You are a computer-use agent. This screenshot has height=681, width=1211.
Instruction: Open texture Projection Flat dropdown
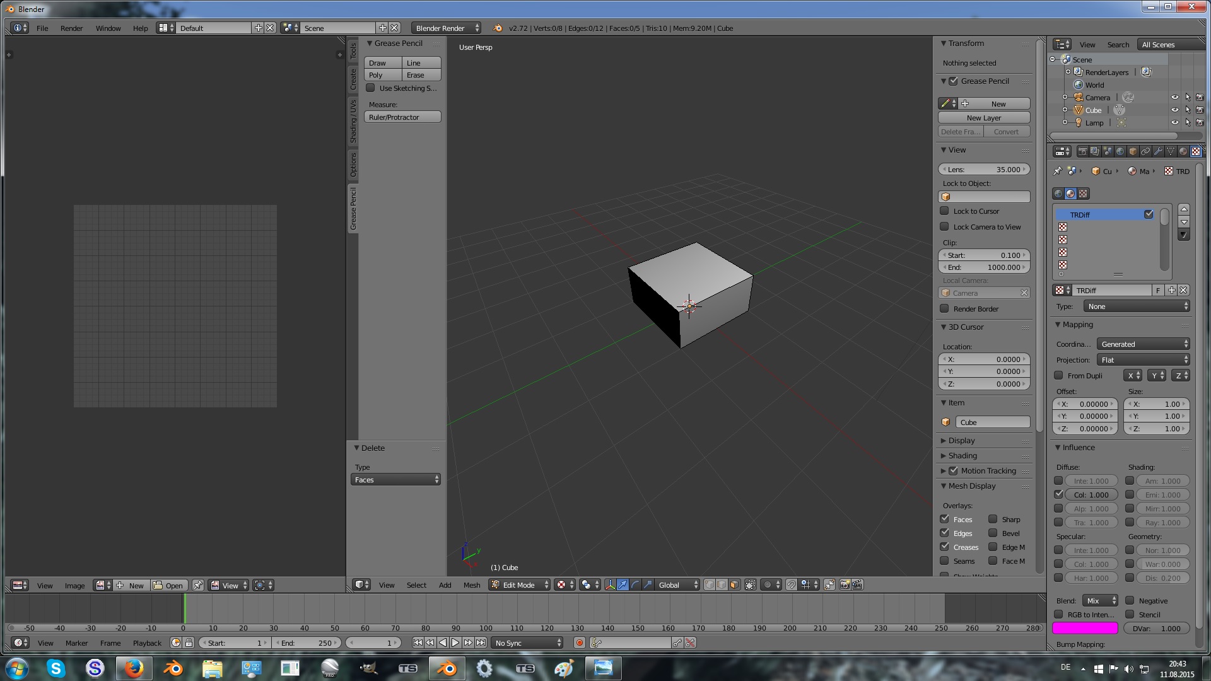click(1143, 359)
